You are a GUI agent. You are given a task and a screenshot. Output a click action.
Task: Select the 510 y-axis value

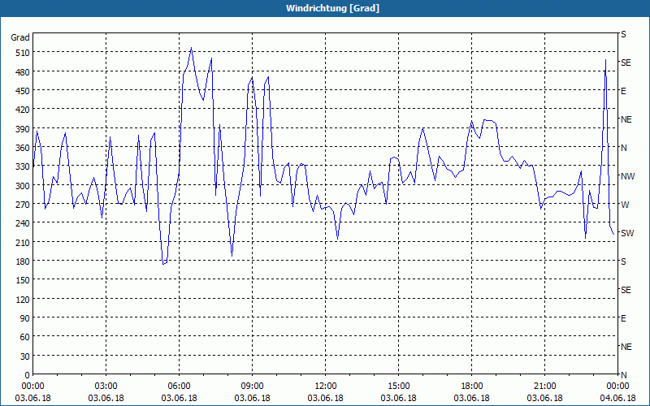click(23, 53)
